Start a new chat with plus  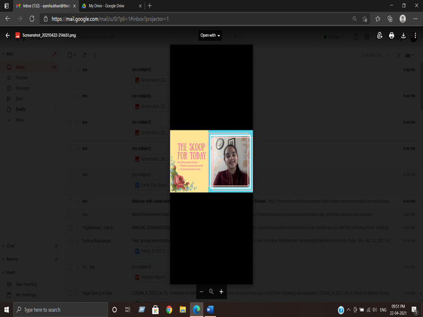point(56,246)
